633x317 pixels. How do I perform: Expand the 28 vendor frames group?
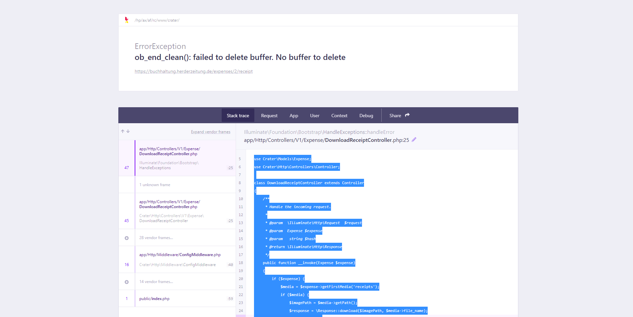coord(157,237)
